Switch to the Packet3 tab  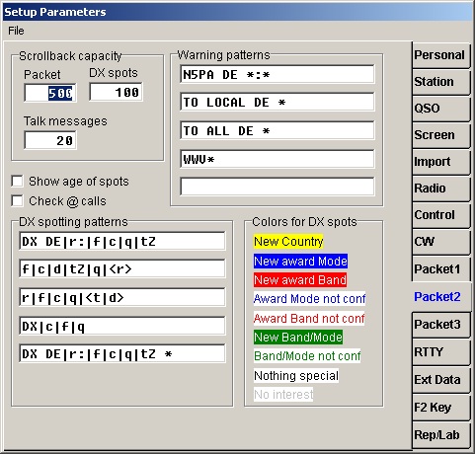click(x=440, y=325)
